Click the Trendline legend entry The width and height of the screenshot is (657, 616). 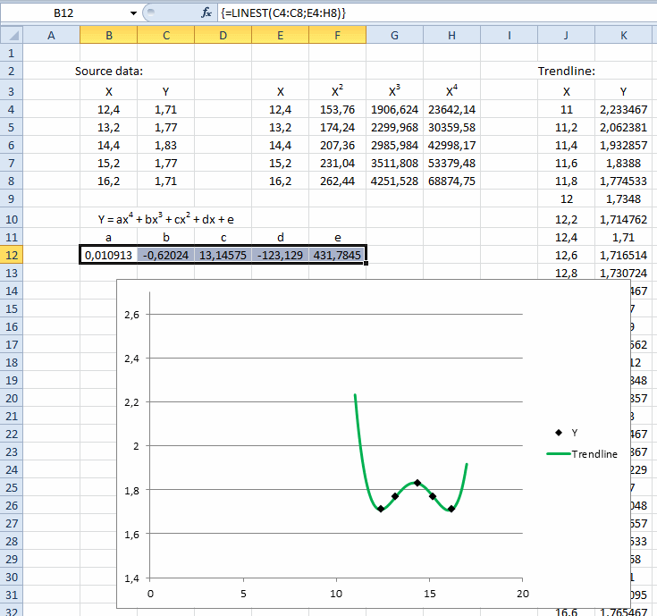click(583, 454)
